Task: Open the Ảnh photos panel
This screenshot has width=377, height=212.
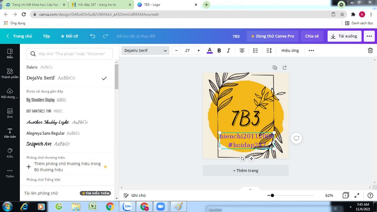Action: point(10,113)
